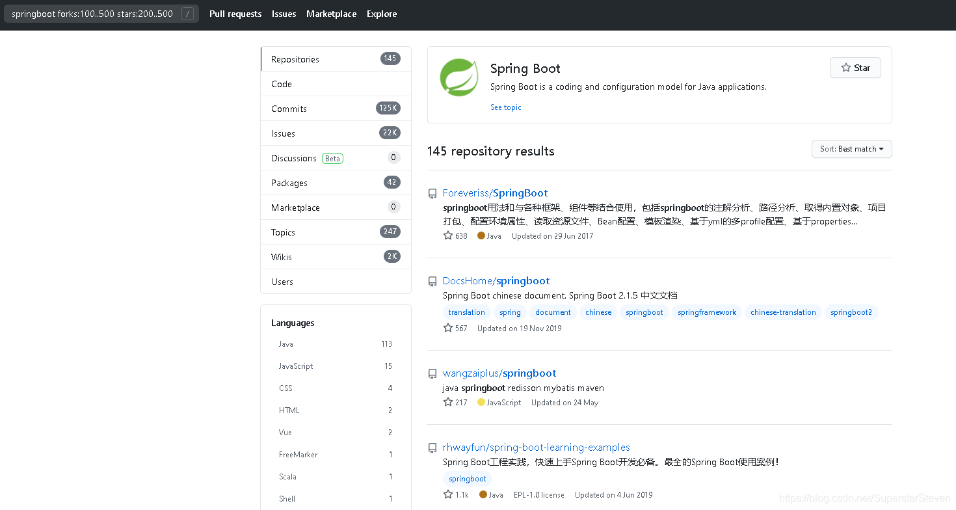
Task: Select Marketplace filter in search sidebar
Action: click(x=336, y=208)
